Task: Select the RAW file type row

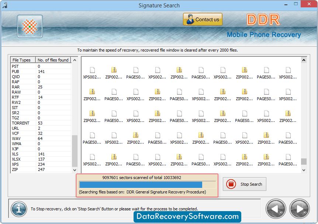Action: click(x=41, y=92)
